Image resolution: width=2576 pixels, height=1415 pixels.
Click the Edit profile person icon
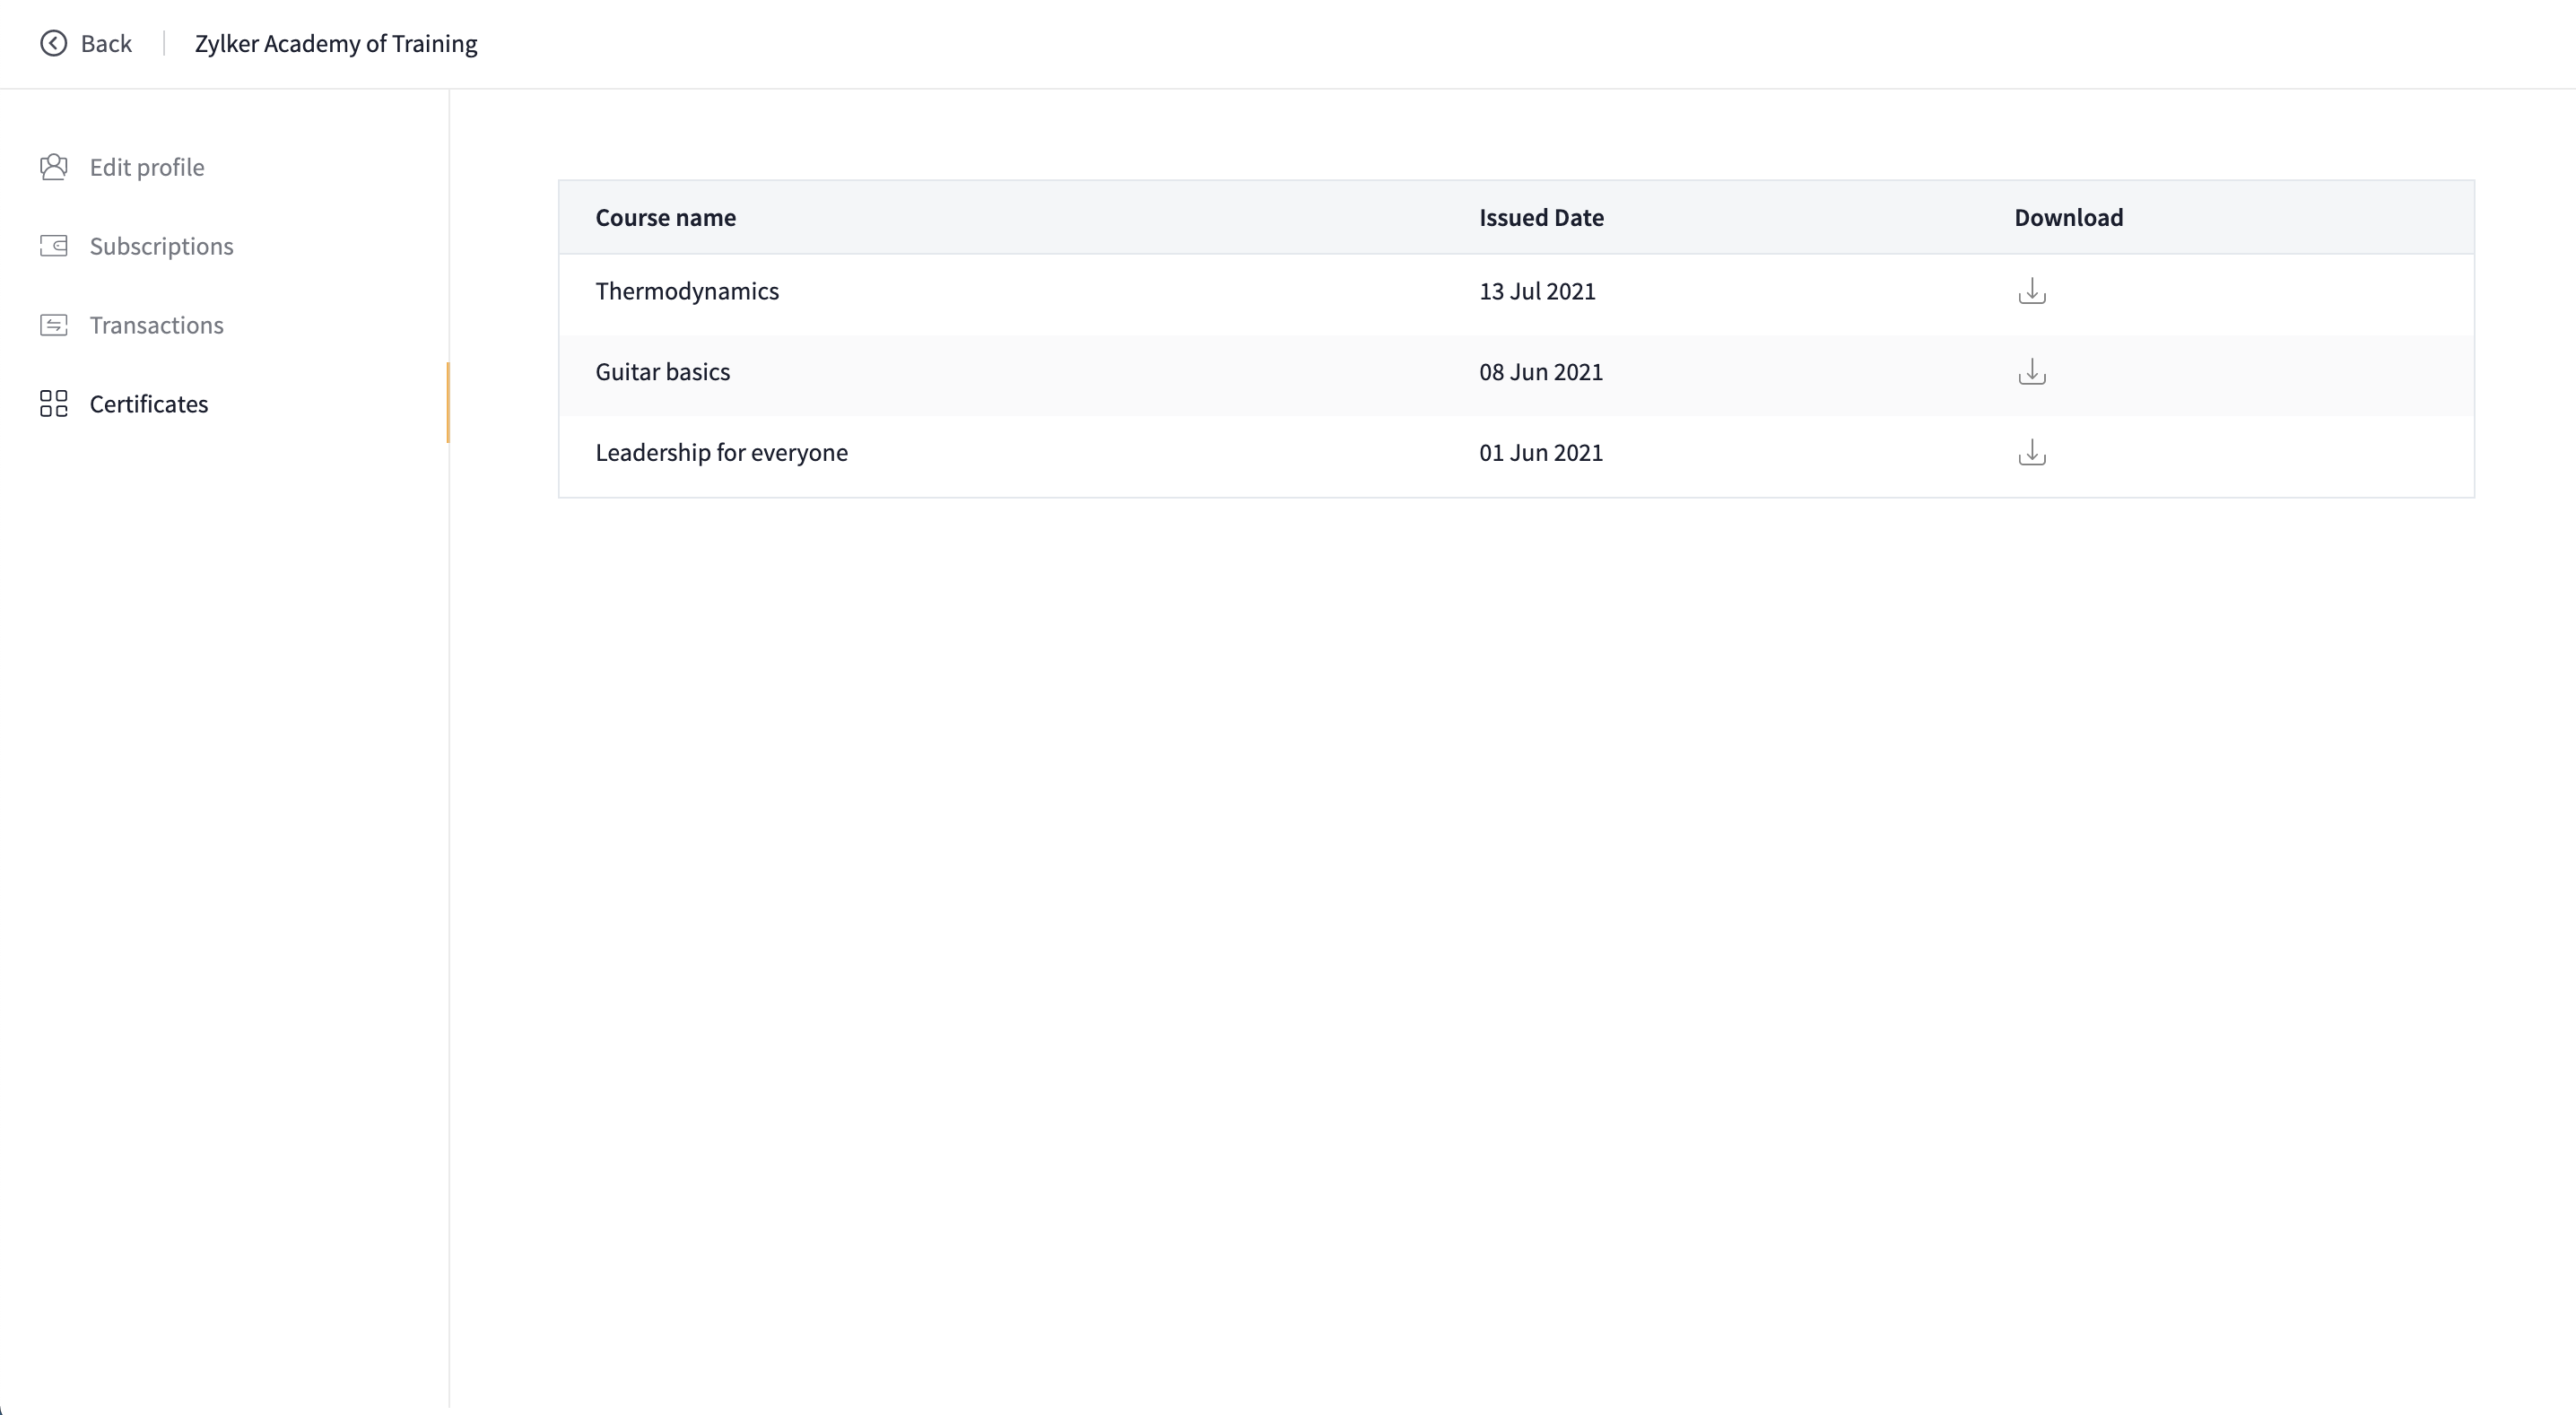click(x=54, y=167)
